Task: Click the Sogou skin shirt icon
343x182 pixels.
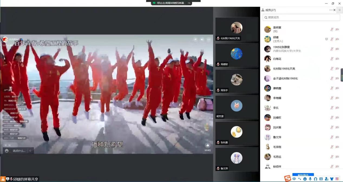Action: [x=332, y=179]
